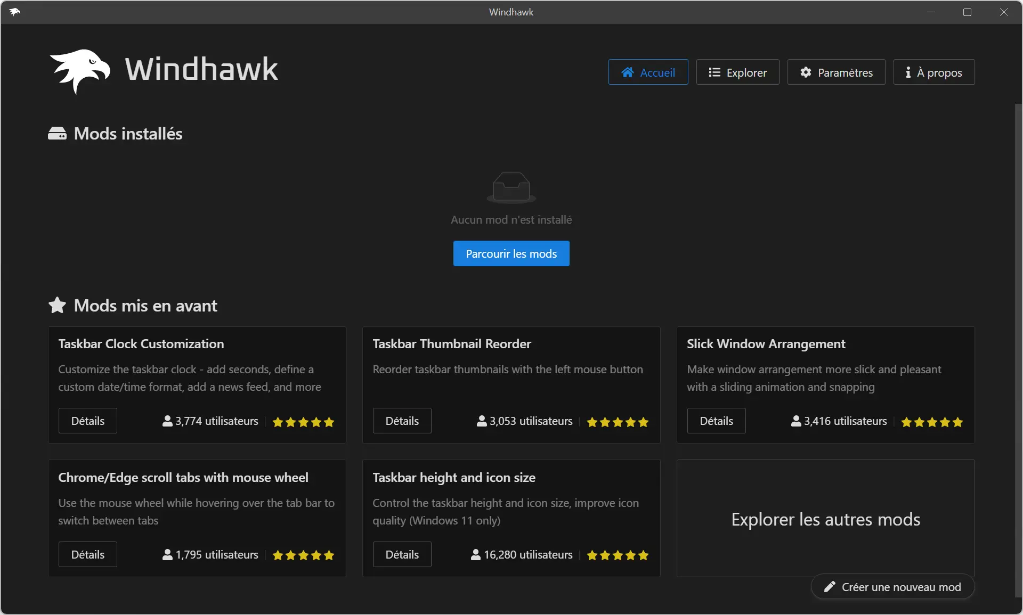The height and width of the screenshot is (615, 1023).
Task: Open the Paramètres settings tab
Action: point(836,72)
